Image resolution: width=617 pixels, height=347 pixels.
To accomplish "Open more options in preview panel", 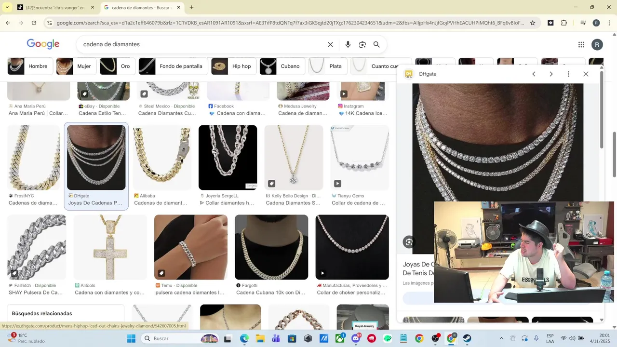I will click(568, 74).
